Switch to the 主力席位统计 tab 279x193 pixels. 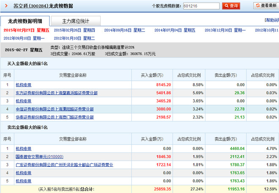(76, 21)
